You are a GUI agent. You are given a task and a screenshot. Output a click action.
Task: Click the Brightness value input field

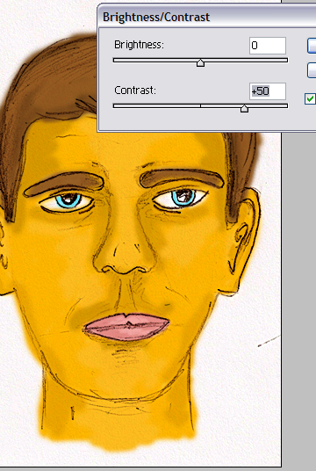coord(268,46)
